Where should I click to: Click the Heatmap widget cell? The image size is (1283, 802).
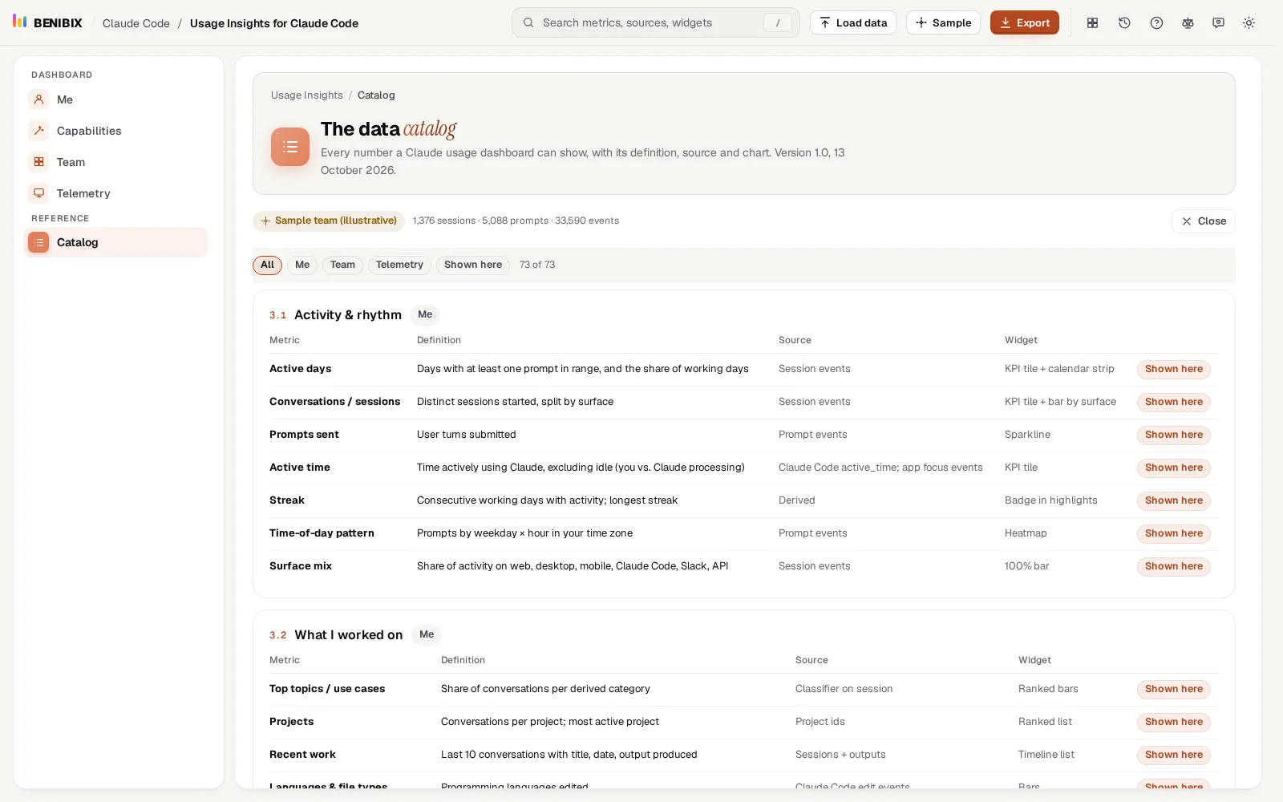pyautogui.click(x=1026, y=533)
